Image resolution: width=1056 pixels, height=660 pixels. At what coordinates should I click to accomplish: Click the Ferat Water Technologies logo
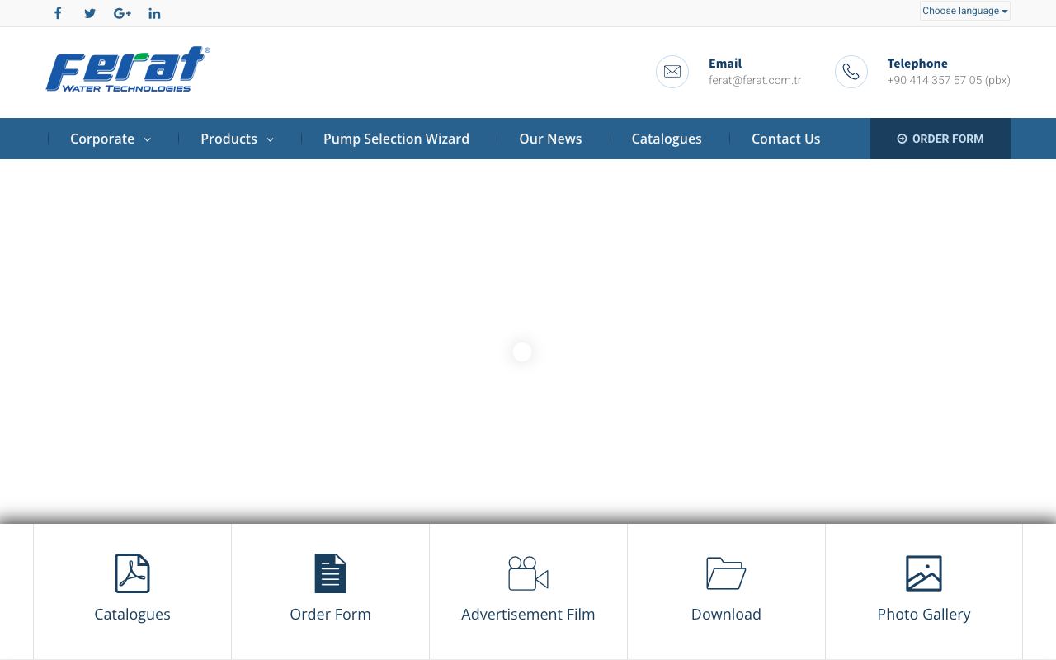pyautogui.click(x=128, y=69)
